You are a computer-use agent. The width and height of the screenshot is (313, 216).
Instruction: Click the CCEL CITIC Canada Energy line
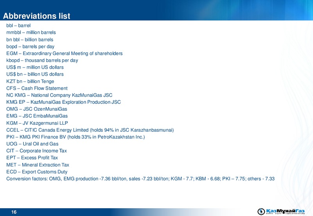point(90,130)
